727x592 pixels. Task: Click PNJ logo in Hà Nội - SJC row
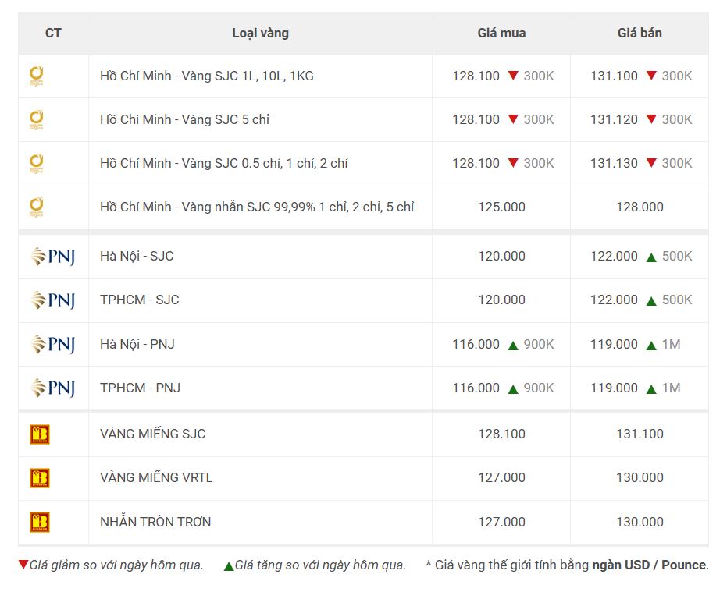click(x=53, y=257)
